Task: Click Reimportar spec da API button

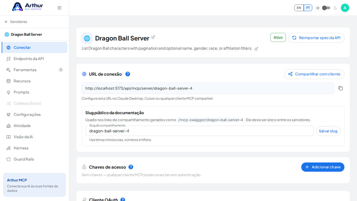Action: [316, 38]
